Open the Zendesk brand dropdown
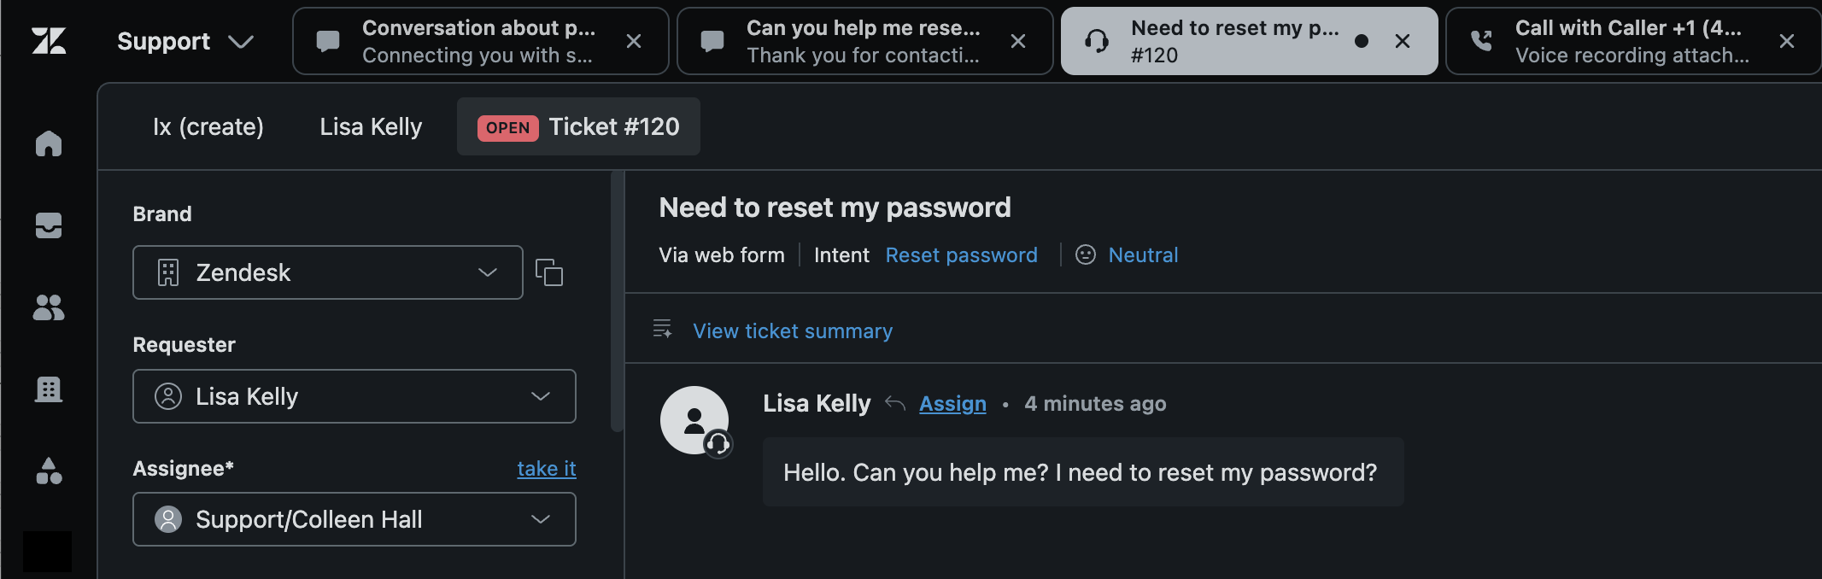The width and height of the screenshot is (1822, 579). pyautogui.click(x=328, y=272)
